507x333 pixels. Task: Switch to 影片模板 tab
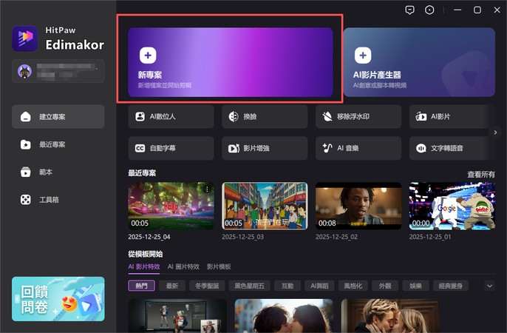[x=219, y=266]
